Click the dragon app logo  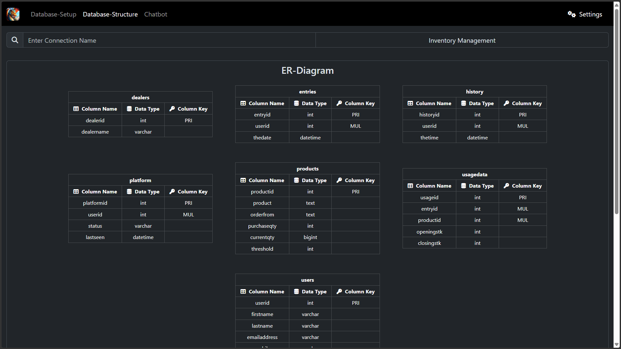(13, 14)
